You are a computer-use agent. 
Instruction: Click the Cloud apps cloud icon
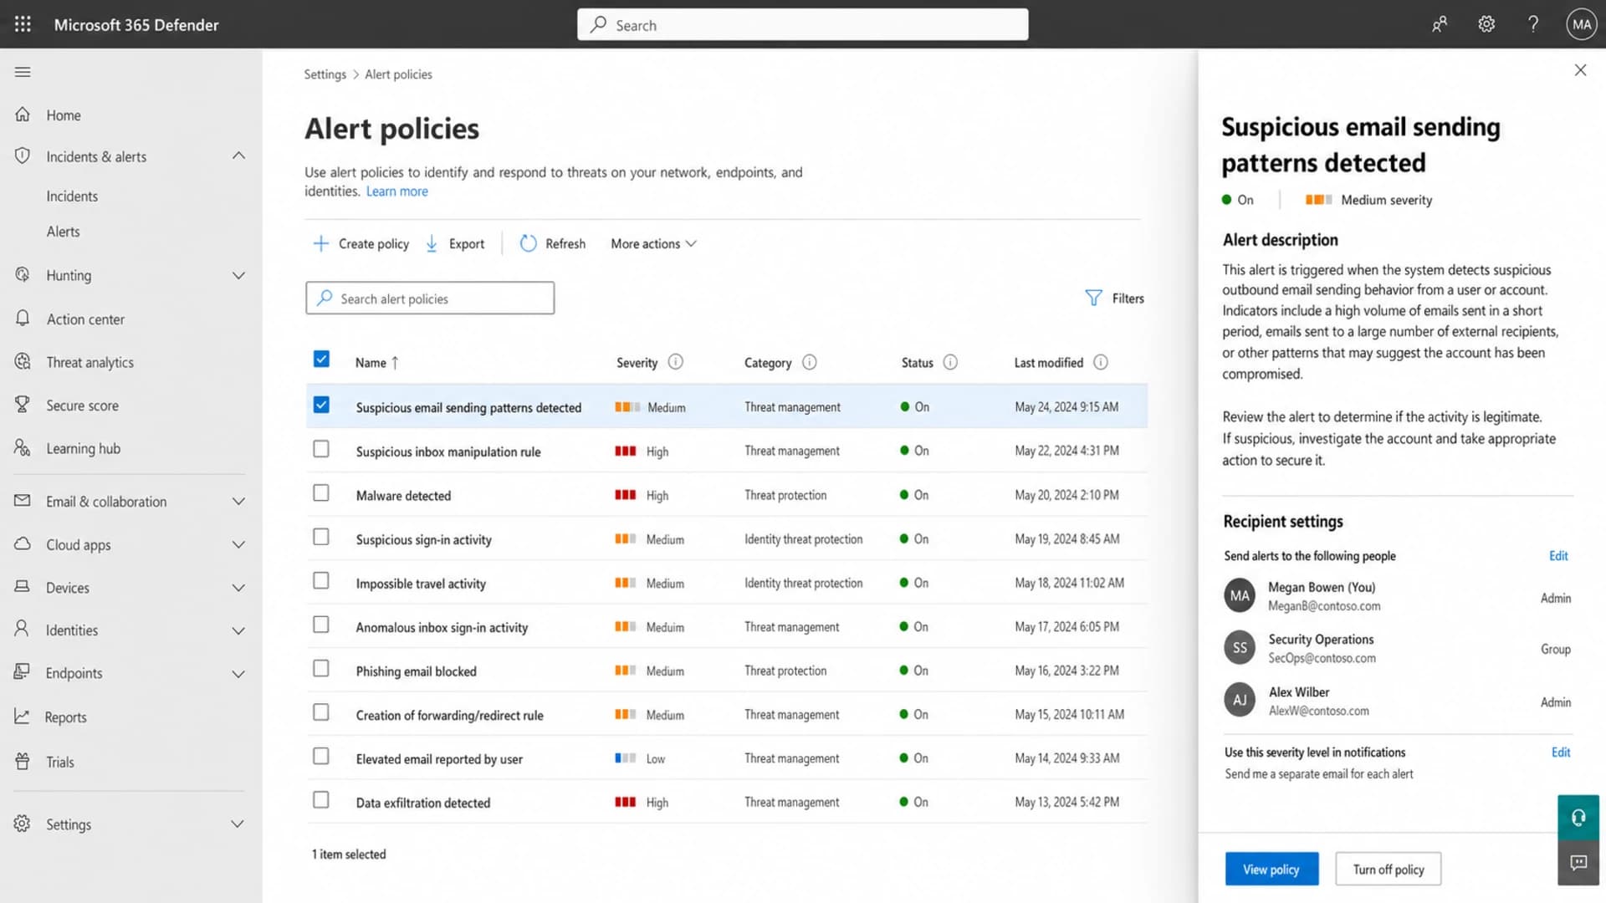[23, 543]
